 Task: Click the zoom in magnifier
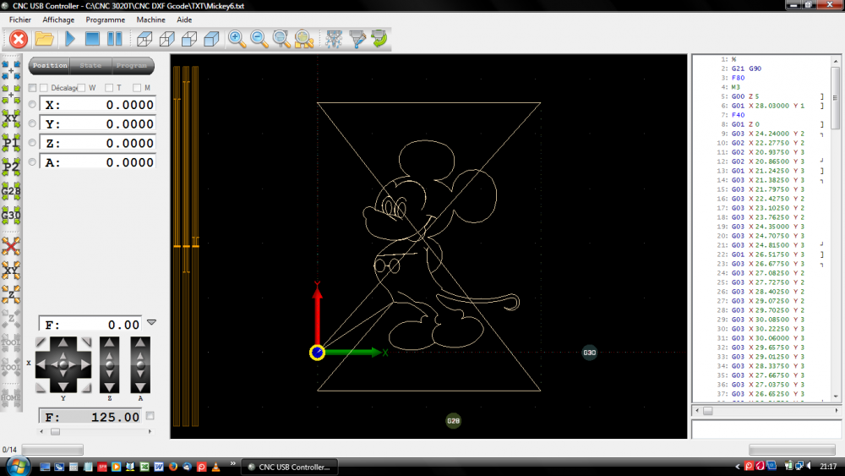pyautogui.click(x=237, y=39)
